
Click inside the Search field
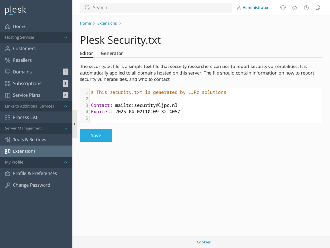coord(156,7)
